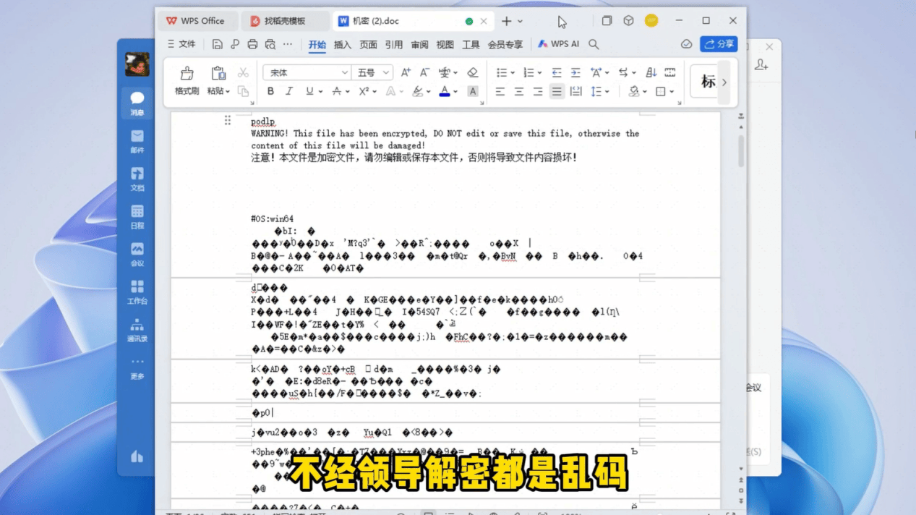This screenshot has height=515, width=916.
Task: Click the Paste (粘贴) clipboard icon
Action: pyautogui.click(x=218, y=73)
